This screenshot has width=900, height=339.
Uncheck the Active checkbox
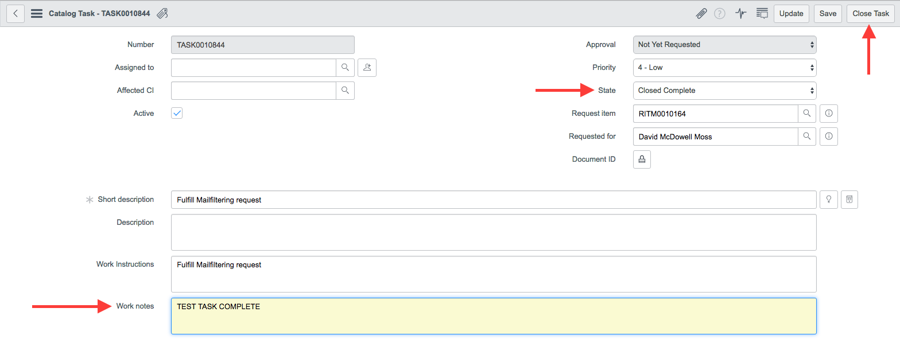click(x=177, y=113)
